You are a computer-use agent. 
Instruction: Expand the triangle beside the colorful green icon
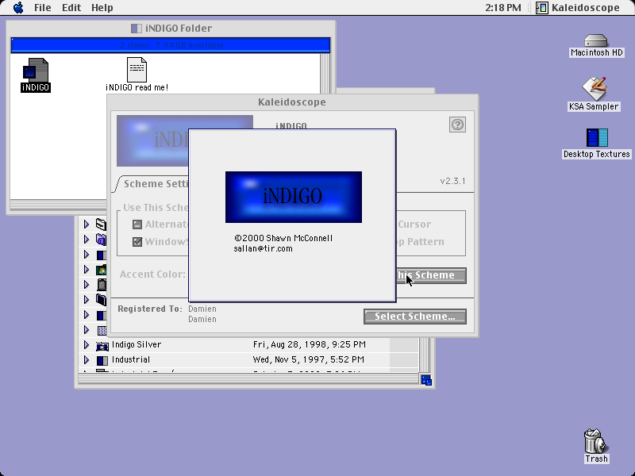87,270
